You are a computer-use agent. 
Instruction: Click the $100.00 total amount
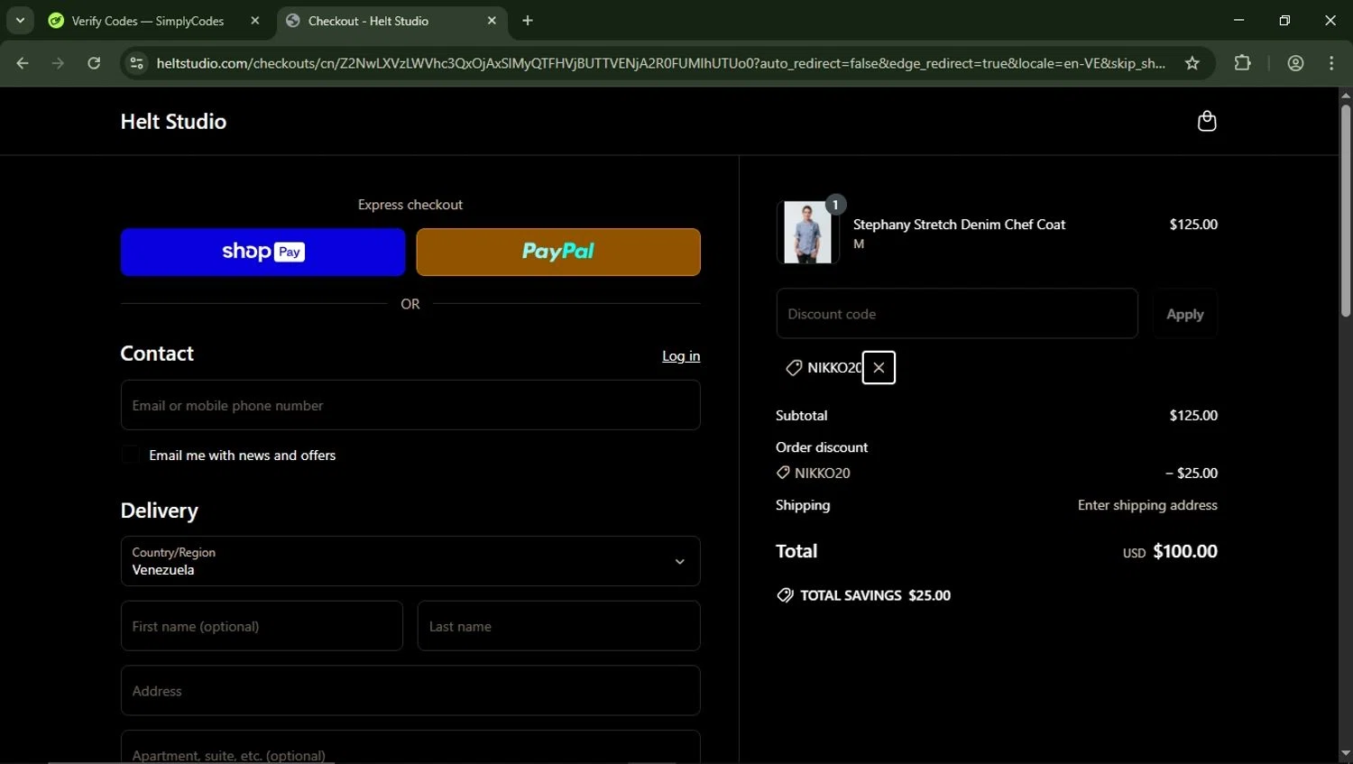[x=1185, y=551]
